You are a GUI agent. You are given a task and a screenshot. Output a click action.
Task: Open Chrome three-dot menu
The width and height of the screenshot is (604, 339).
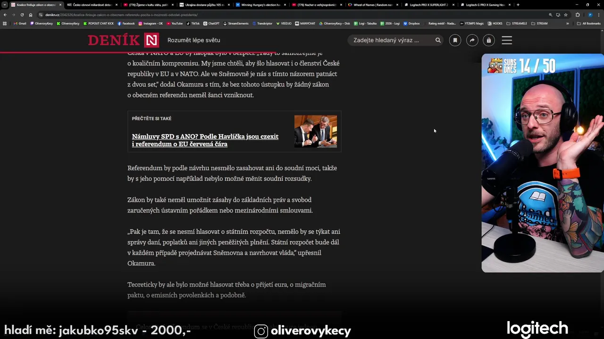click(598, 15)
